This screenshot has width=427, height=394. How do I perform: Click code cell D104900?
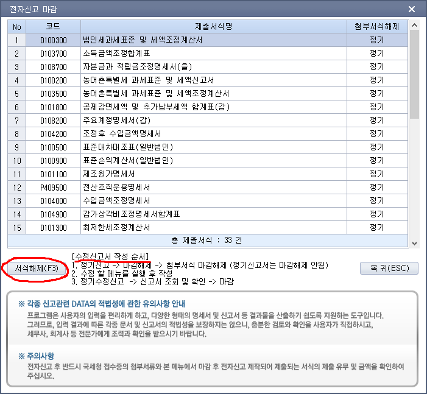(54, 214)
